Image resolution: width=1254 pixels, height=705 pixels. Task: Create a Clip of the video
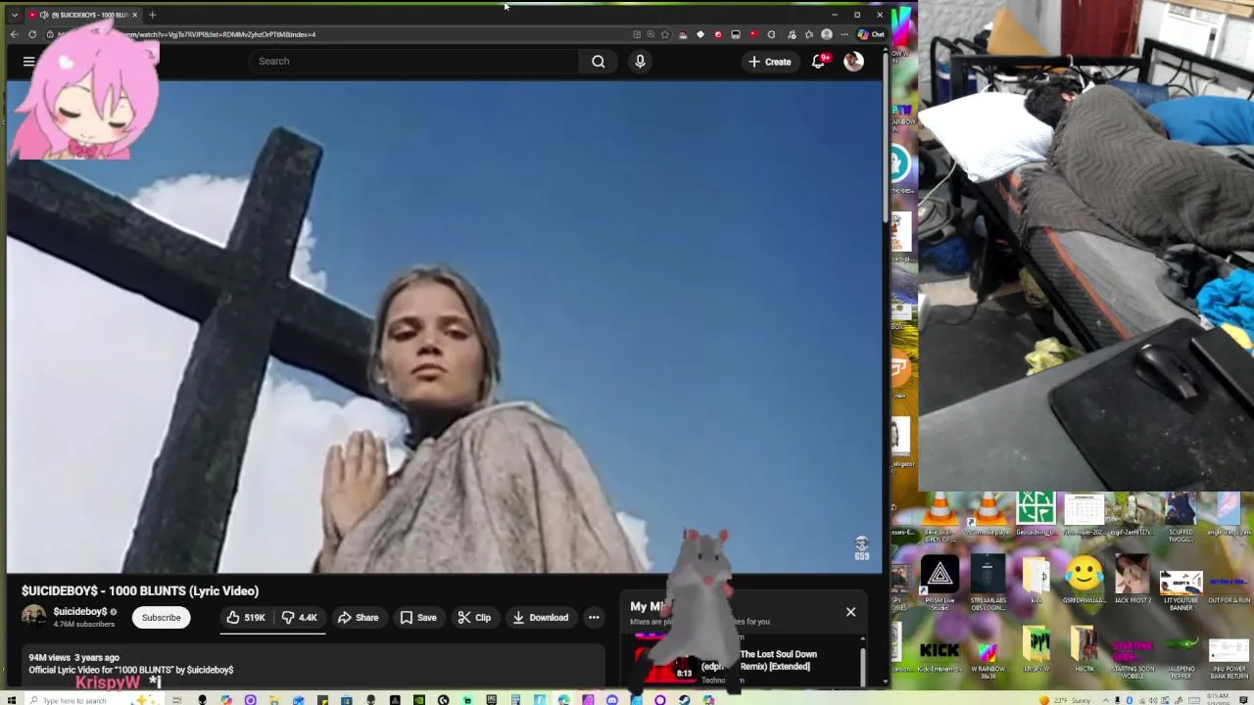474,618
